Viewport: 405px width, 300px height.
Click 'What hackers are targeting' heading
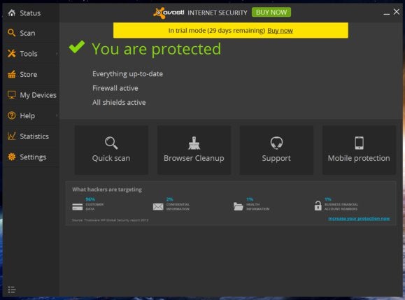tap(107, 190)
